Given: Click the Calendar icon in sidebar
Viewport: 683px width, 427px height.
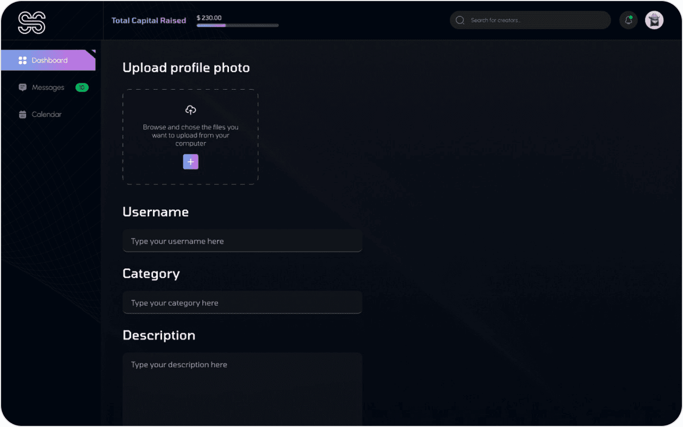Looking at the screenshot, I should [x=22, y=115].
